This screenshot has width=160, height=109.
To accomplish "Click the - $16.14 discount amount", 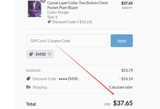I will [x=126, y=79].
